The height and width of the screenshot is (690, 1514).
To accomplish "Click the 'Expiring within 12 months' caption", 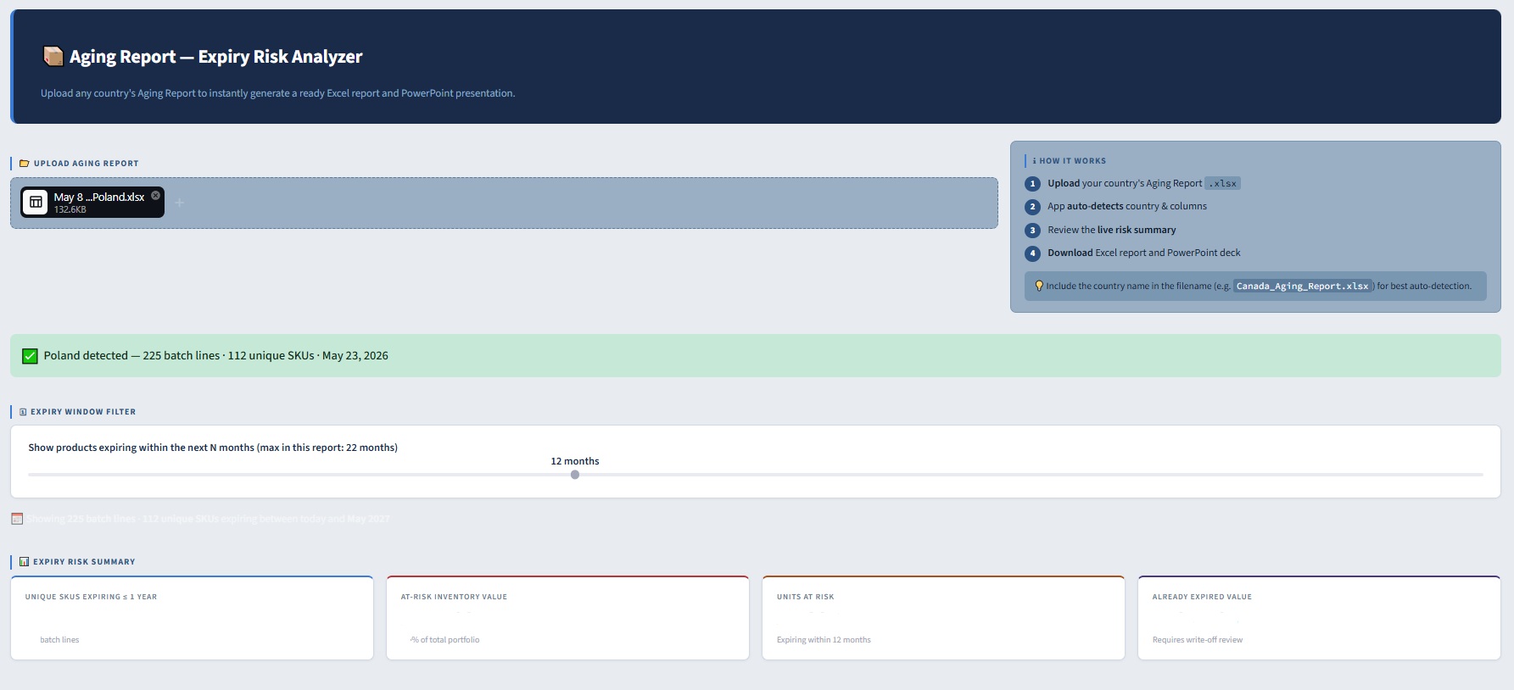I will [824, 640].
